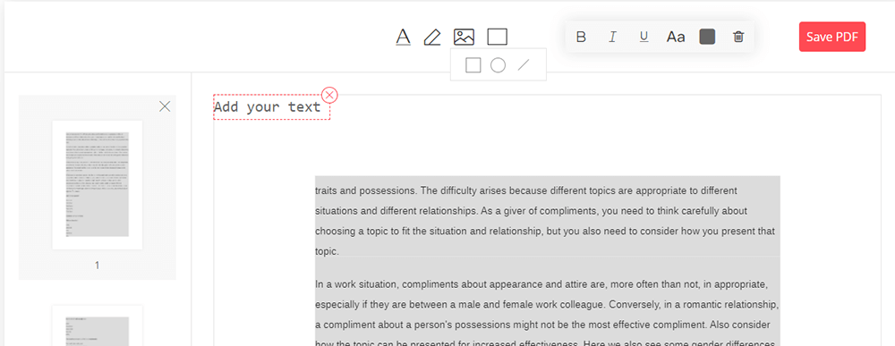Image resolution: width=895 pixels, height=346 pixels.
Task: Toggle bold formatting
Action: tap(581, 37)
